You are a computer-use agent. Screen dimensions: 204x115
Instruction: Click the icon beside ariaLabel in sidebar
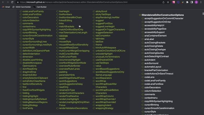coord(143,39)
